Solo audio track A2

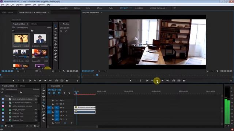coord(66,116)
